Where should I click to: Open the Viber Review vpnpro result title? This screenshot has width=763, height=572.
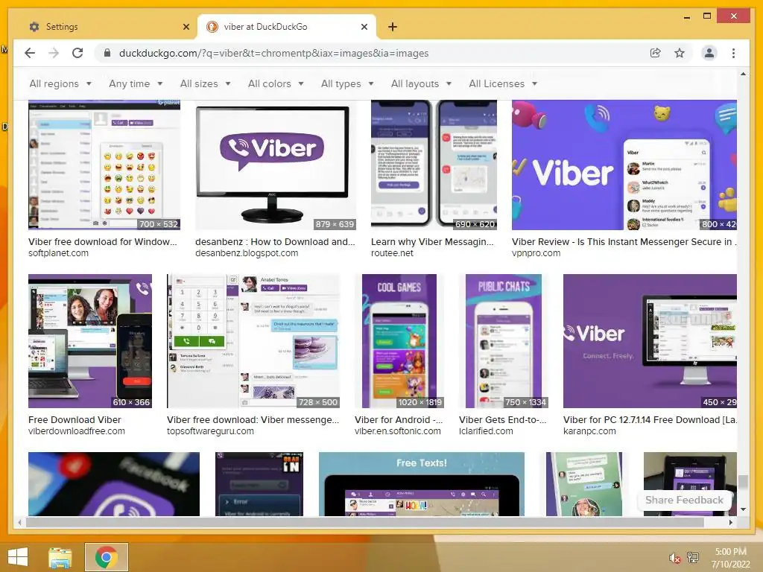[624, 242]
